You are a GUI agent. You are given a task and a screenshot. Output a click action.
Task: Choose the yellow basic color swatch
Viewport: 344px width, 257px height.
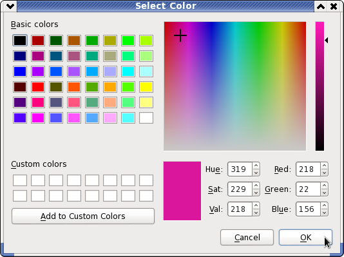pyautogui.click(x=146, y=87)
